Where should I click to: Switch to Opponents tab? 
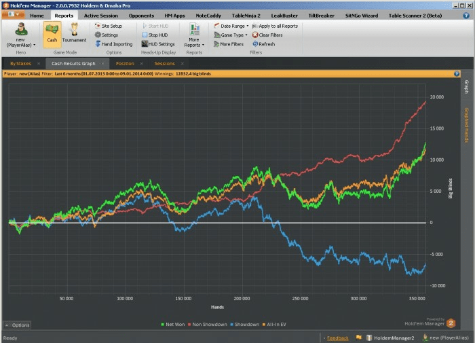[x=141, y=16]
